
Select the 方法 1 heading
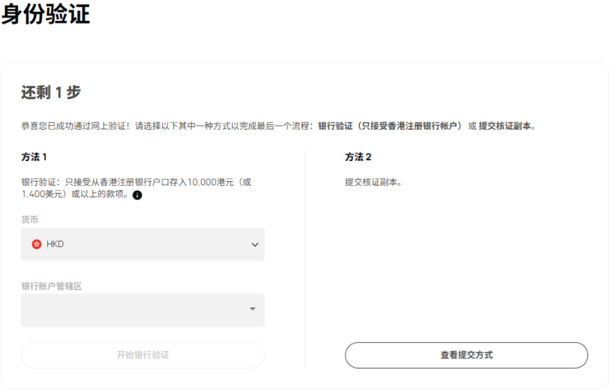click(x=34, y=157)
